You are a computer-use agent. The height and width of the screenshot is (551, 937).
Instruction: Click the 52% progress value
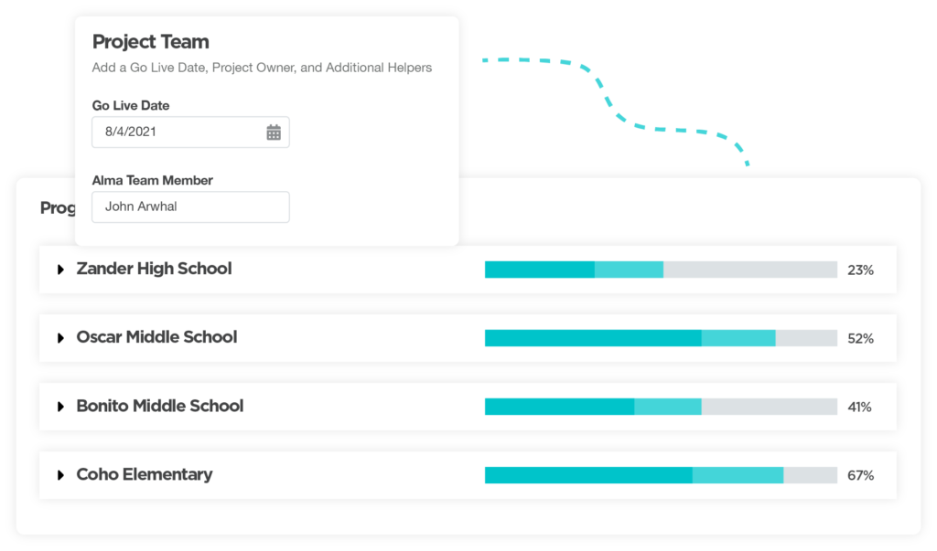point(860,339)
